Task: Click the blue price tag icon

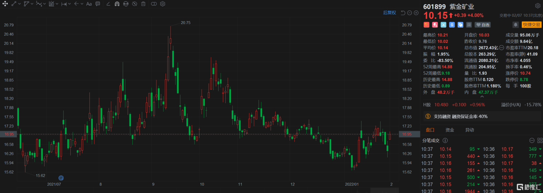Action: point(460,25)
